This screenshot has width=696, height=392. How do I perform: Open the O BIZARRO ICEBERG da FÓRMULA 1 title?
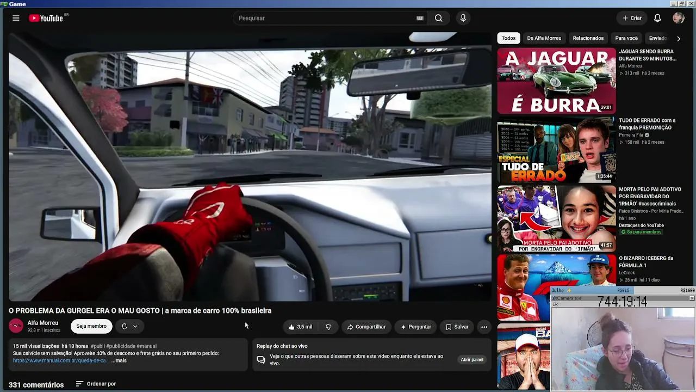tap(646, 262)
